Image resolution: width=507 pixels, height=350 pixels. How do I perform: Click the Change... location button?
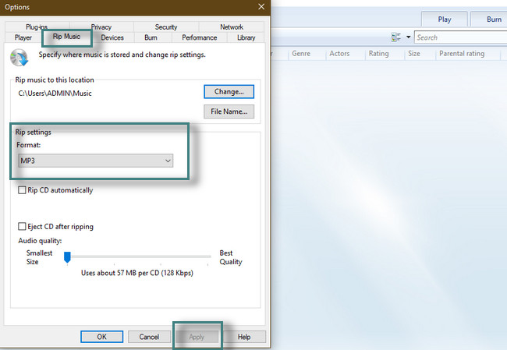pos(229,92)
